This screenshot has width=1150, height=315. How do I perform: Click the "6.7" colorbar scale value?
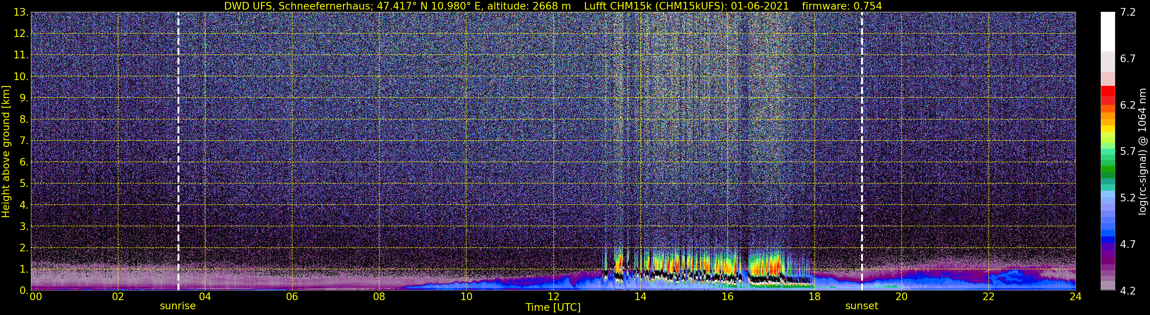pos(1128,59)
